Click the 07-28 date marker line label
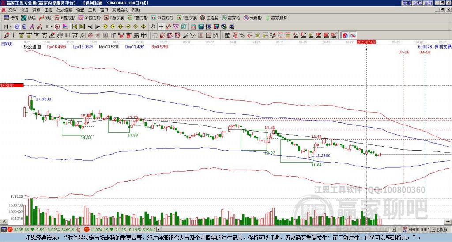This screenshot has height=242, width=452. tap(403, 52)
